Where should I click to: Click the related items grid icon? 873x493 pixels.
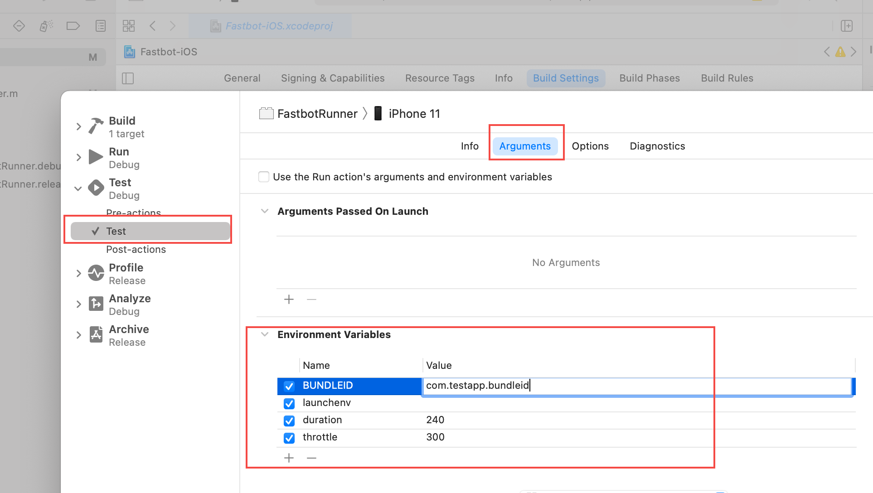pyautogui.click(x=129, y=26)
